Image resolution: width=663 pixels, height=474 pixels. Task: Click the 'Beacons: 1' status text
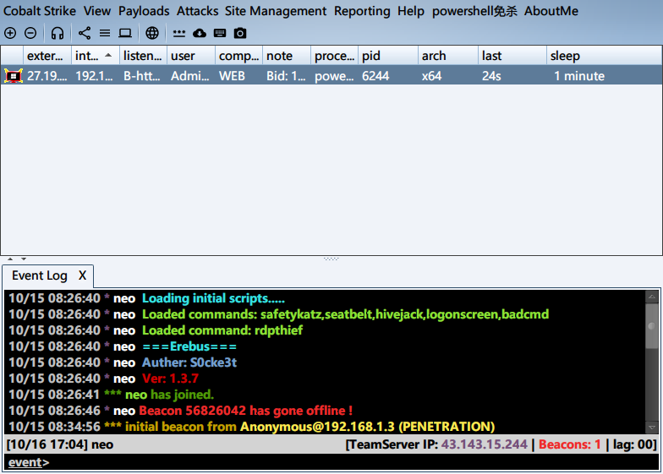570,444
